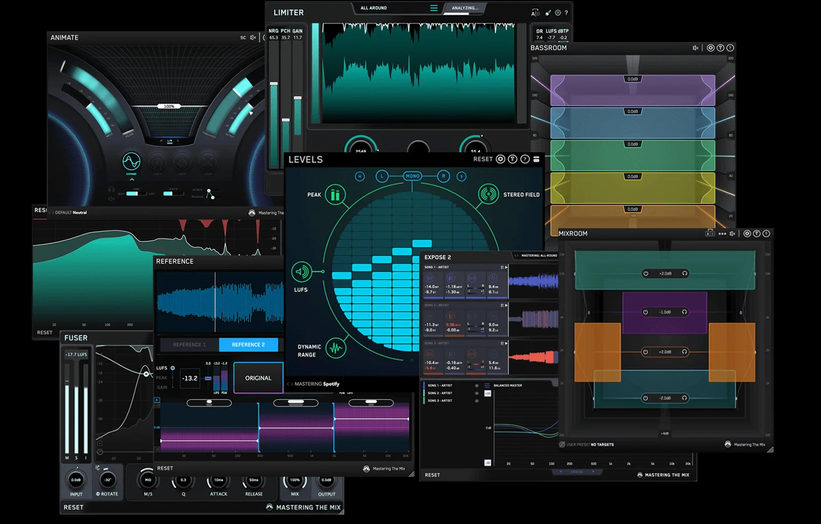Image resolution: width=821 pixels, height=524 pixels.
Task: Open the DEFAULT Neutral preset selector
Action: pyautogui.click(x=69, y=212)
